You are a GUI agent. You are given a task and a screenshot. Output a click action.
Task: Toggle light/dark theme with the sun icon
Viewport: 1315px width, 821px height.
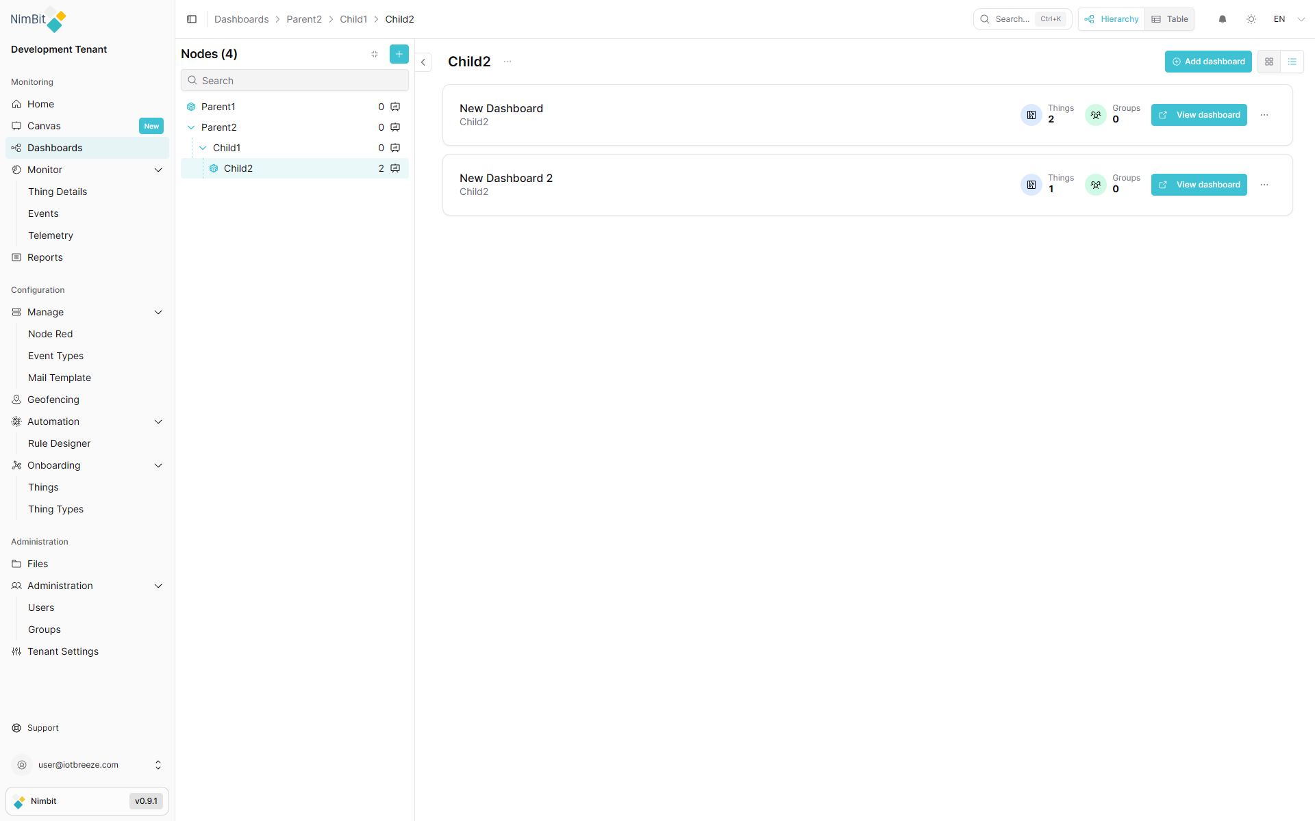(1251, 19)
